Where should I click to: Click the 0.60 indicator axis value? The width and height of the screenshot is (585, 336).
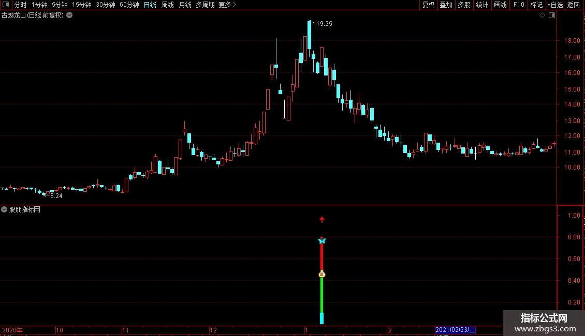point(574,258)
